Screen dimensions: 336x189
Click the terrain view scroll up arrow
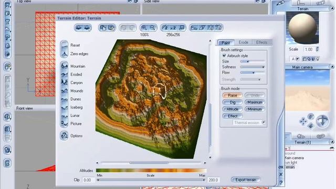pos(210,41)
